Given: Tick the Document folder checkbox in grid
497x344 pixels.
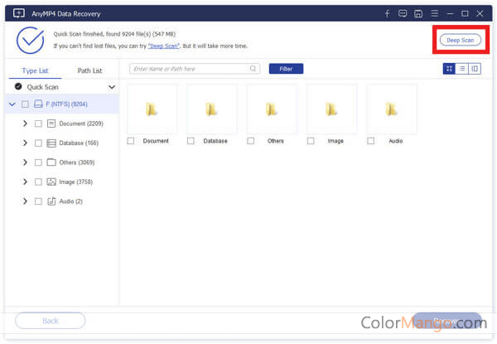Looking at the screenshot, I should click(x=130, y=141).
